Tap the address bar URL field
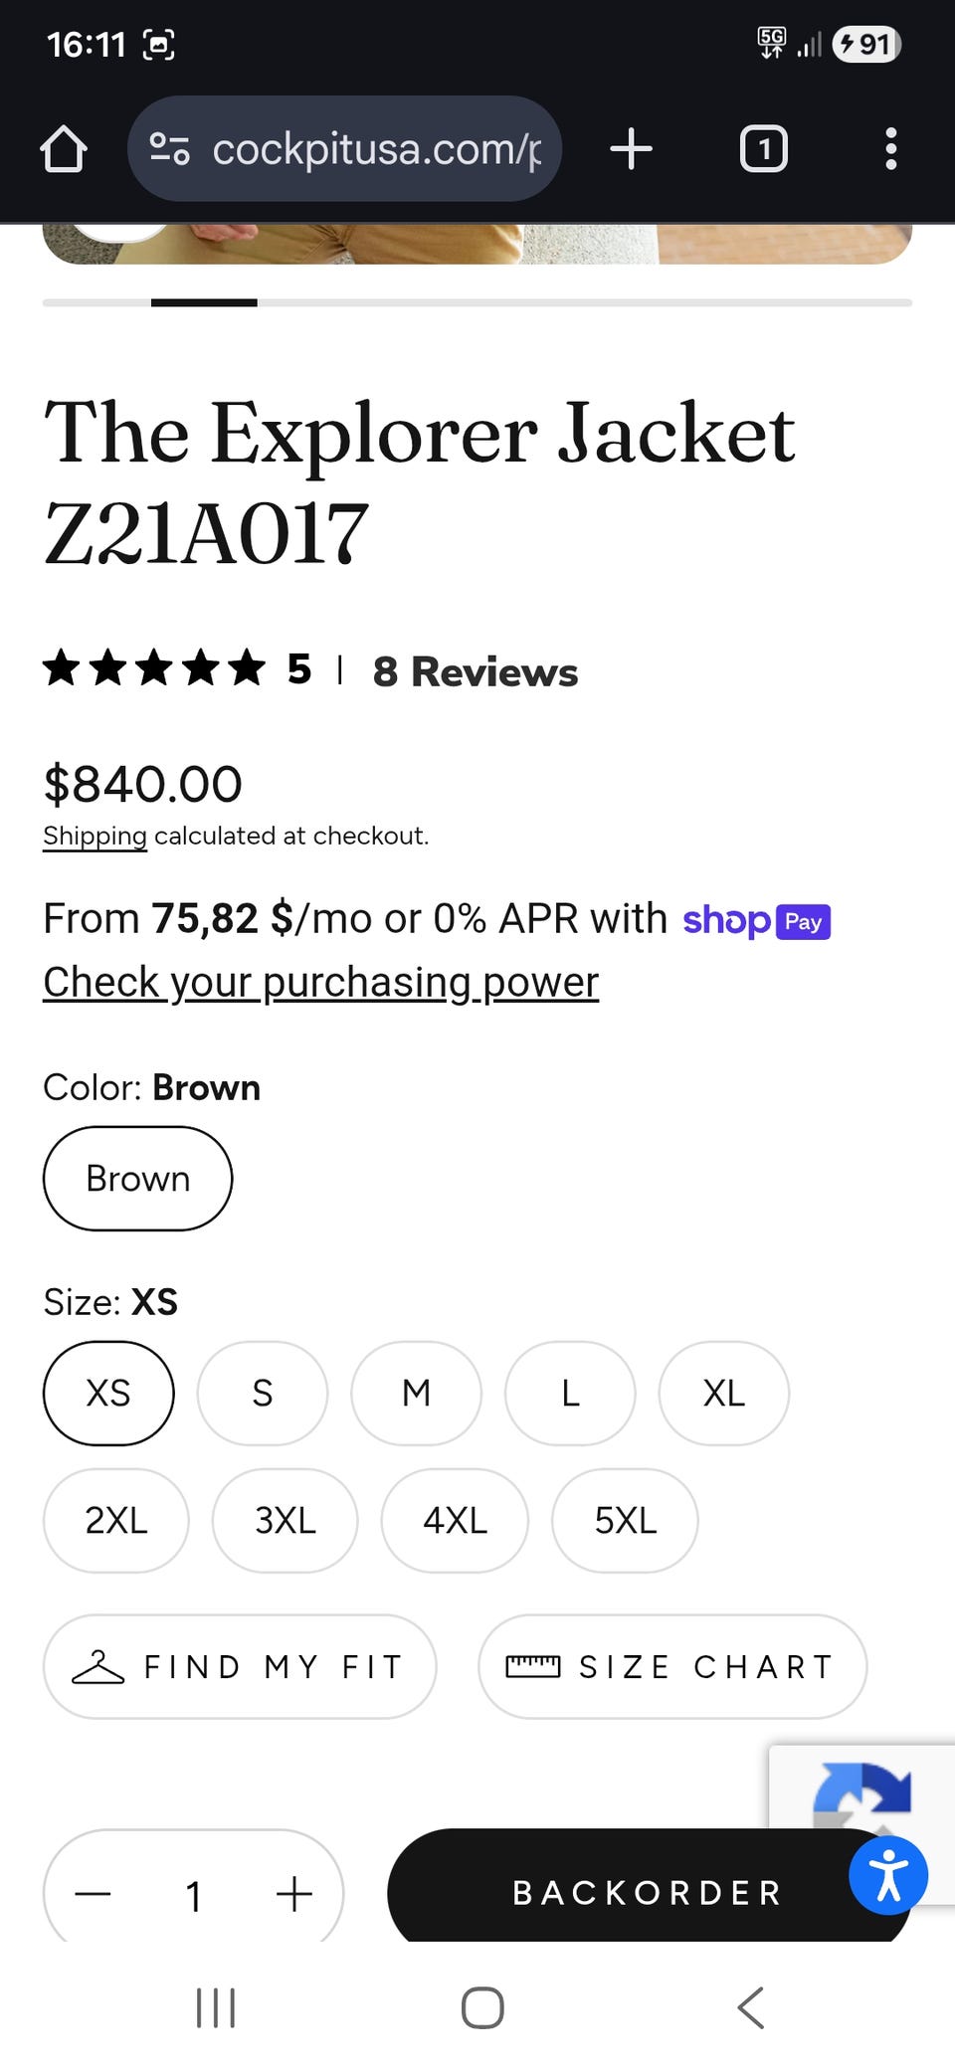This screenshot has height=2069, width=955. point(378,149)
